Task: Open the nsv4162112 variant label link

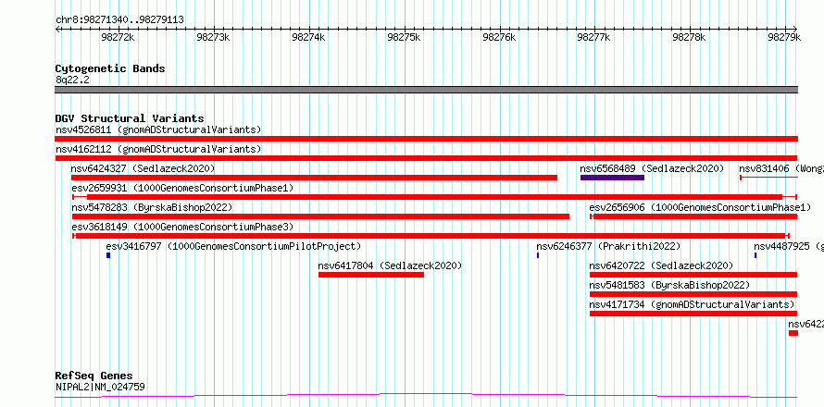Action: pyautogui.click(x=158, y=149)
